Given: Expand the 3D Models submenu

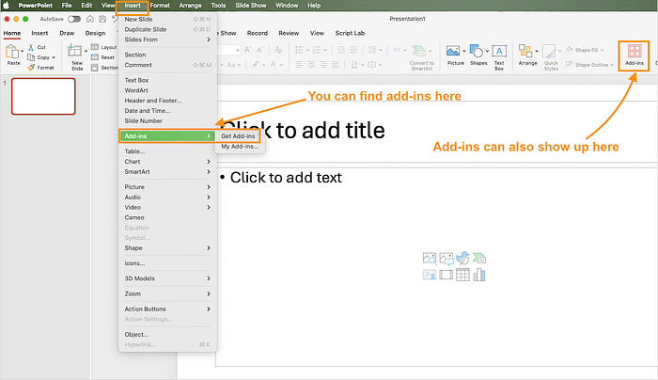Looking at the screenshot, I should pos(208,278).
